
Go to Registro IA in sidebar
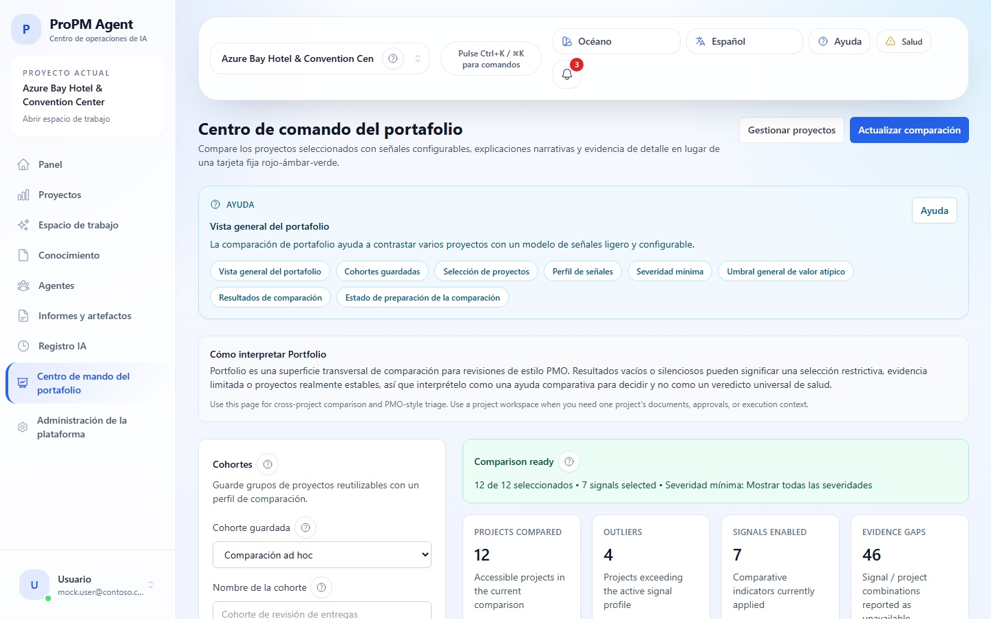click(x=62, y=346)
